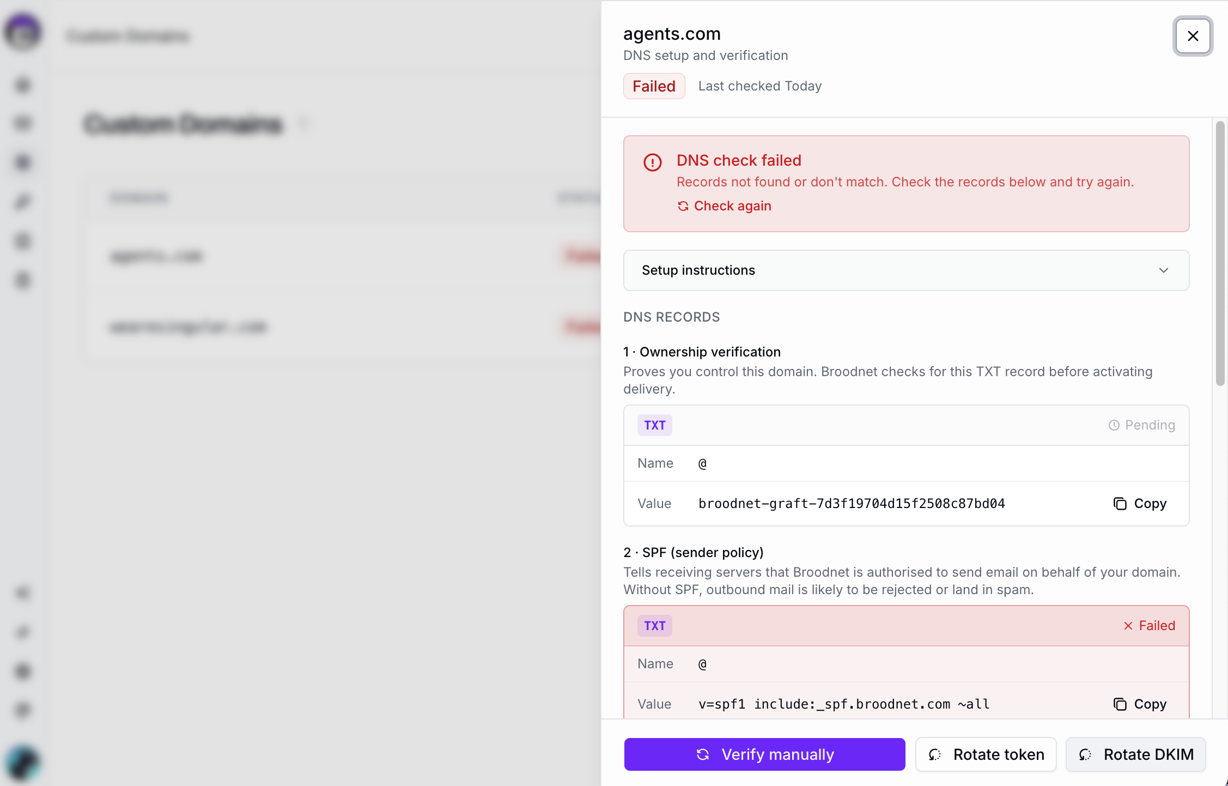Click the user avatar at sidebar bottom
Viewport: 1228px width, 786px height.
click(23, 763)
